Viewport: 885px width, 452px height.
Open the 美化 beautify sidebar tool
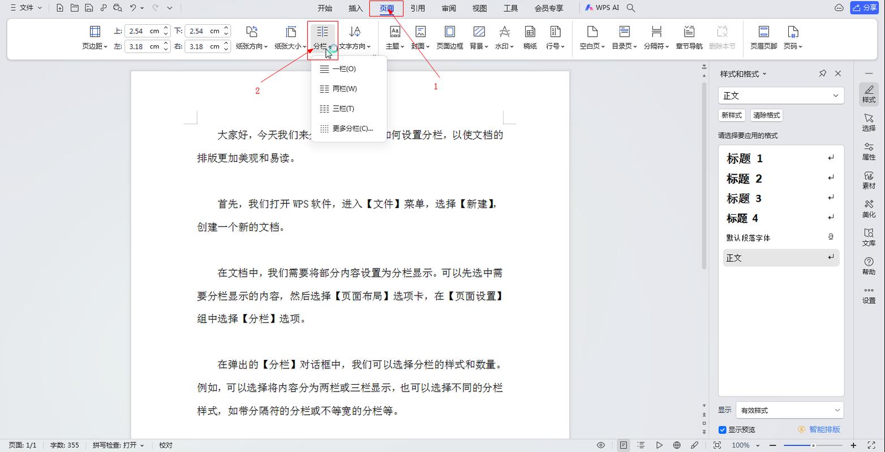[x=869, y=208]
